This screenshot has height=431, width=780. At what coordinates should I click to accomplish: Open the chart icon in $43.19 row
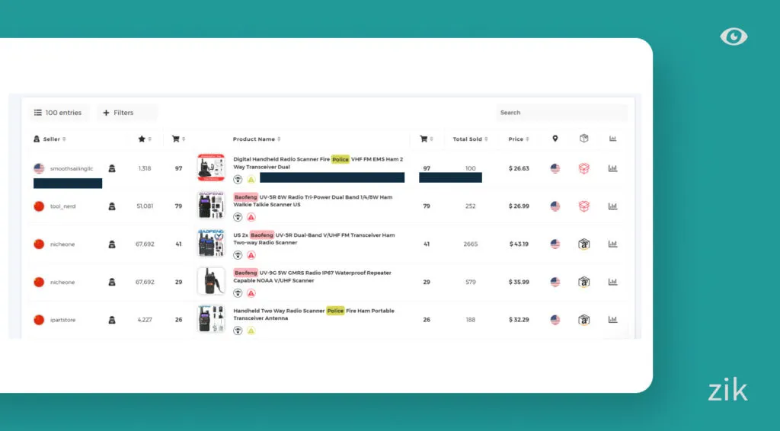coord(613,244)
